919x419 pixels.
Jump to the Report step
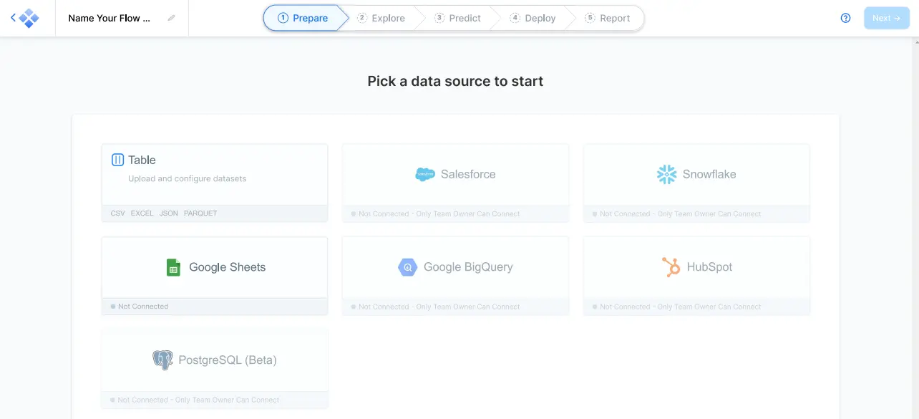(608, 18)
